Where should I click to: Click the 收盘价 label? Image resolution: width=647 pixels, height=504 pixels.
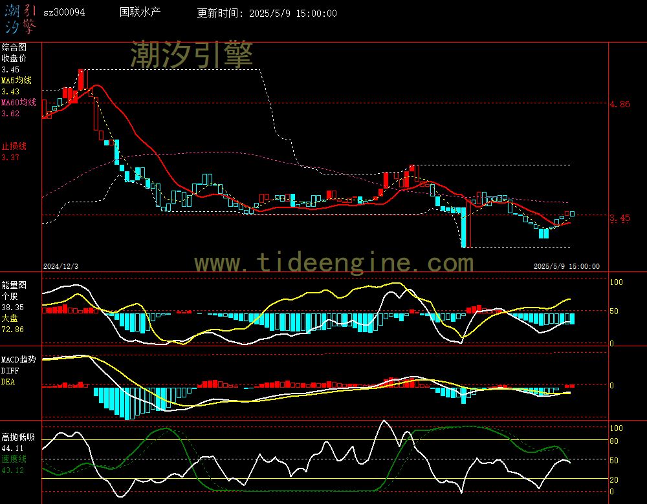(14, 59)
